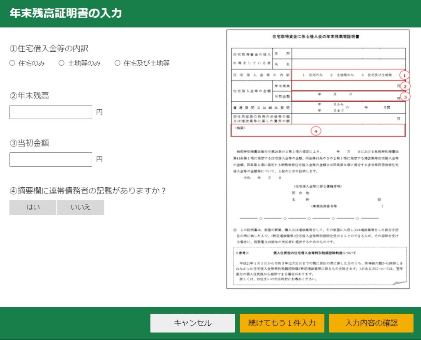Select the 住宅のみ radio option
This screenshot has height=340, width=421.
point(12,63)
